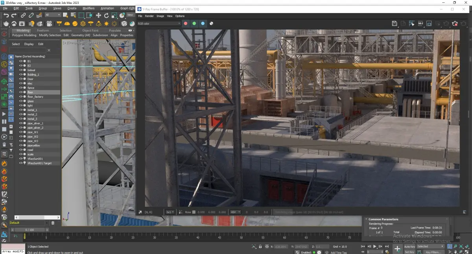472x254 pixels.
Task: Open the Default layer dropdown
Action: (x=30, y=223)
